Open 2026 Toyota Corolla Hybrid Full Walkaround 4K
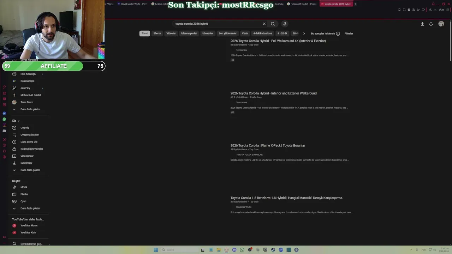The image size is (452, 254). pos(278,41)
